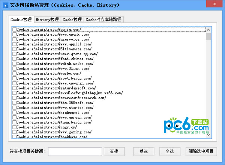Enable the font.chinaz.com cookie checkbox
Screen dimensions: 225x165
(14, 59)
